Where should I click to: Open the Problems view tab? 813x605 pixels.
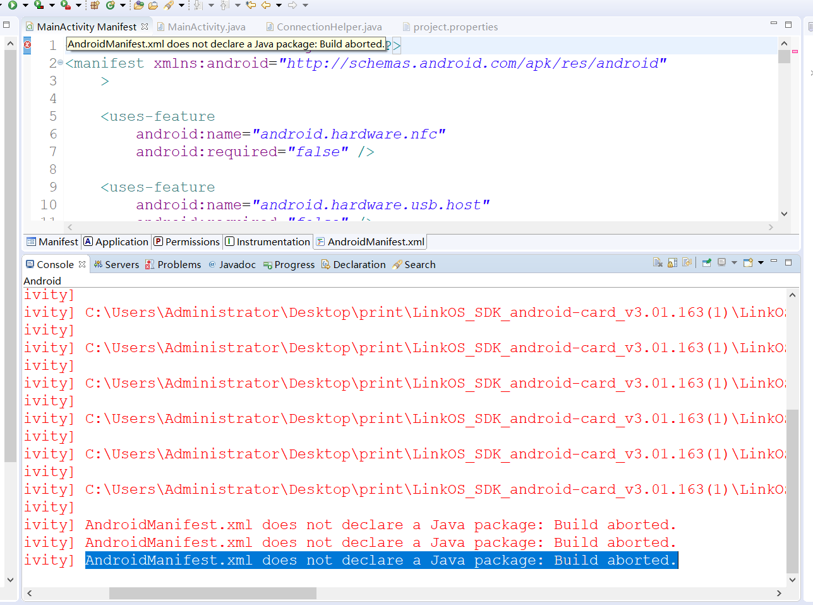[173, 264]
